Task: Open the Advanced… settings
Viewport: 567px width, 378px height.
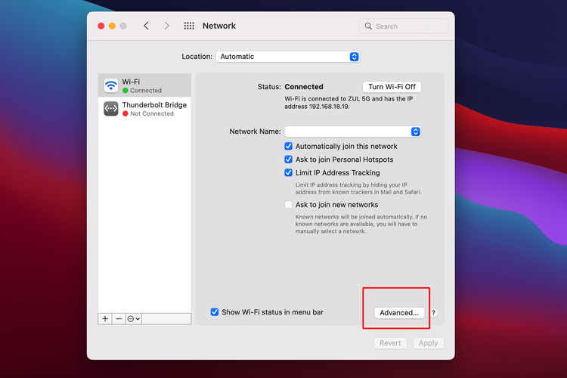Action: [x=398, y=313]
